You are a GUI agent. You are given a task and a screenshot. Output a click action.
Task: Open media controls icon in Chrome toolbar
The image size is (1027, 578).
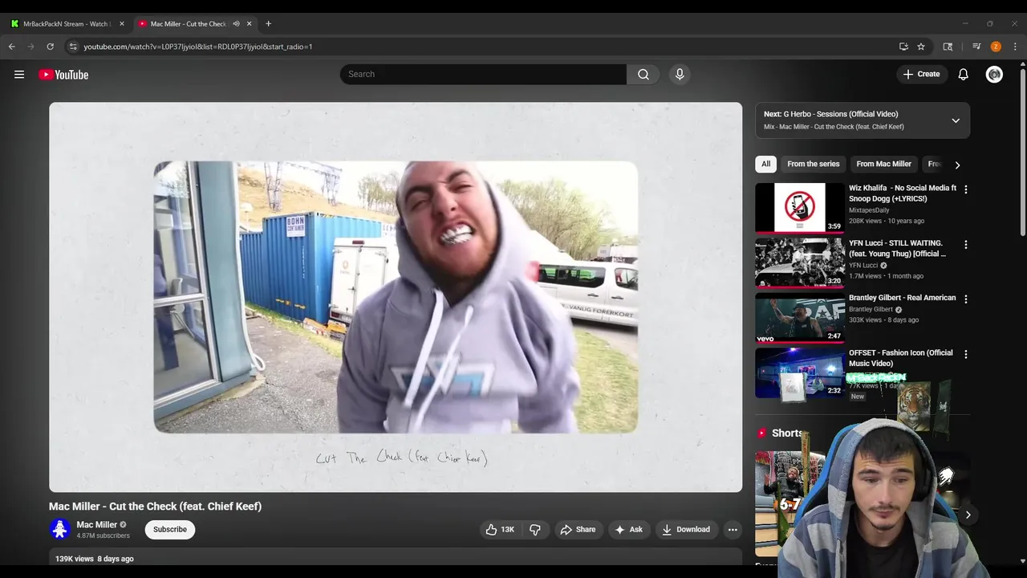pos(976,47)
